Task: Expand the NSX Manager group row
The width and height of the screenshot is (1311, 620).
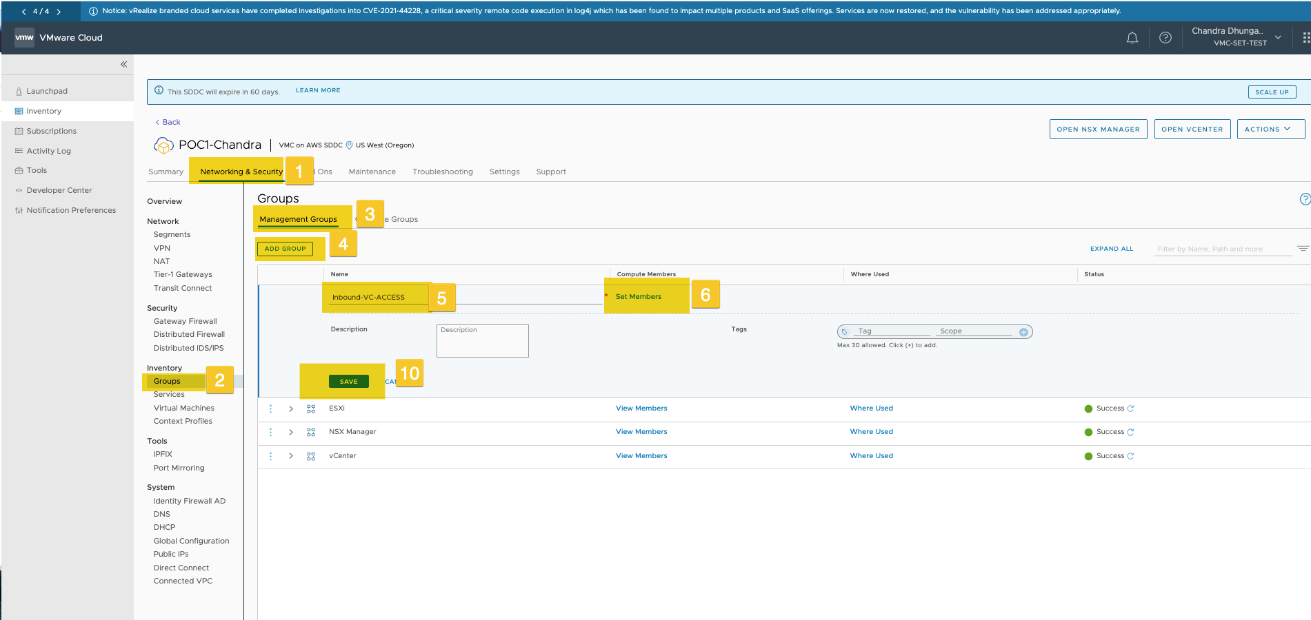Action: click(x=291, y=432)
